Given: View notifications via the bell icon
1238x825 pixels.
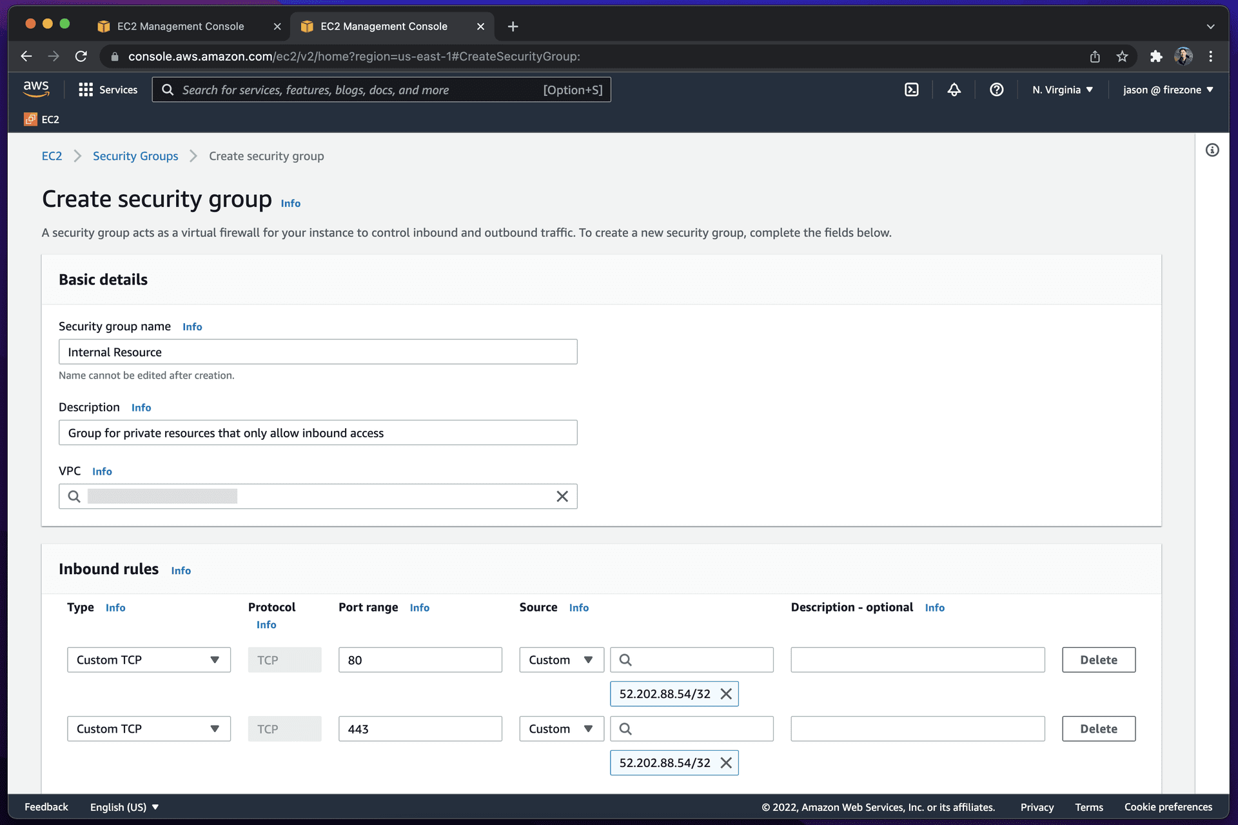Looking at the screenshot, I should (x=954, y=90).
